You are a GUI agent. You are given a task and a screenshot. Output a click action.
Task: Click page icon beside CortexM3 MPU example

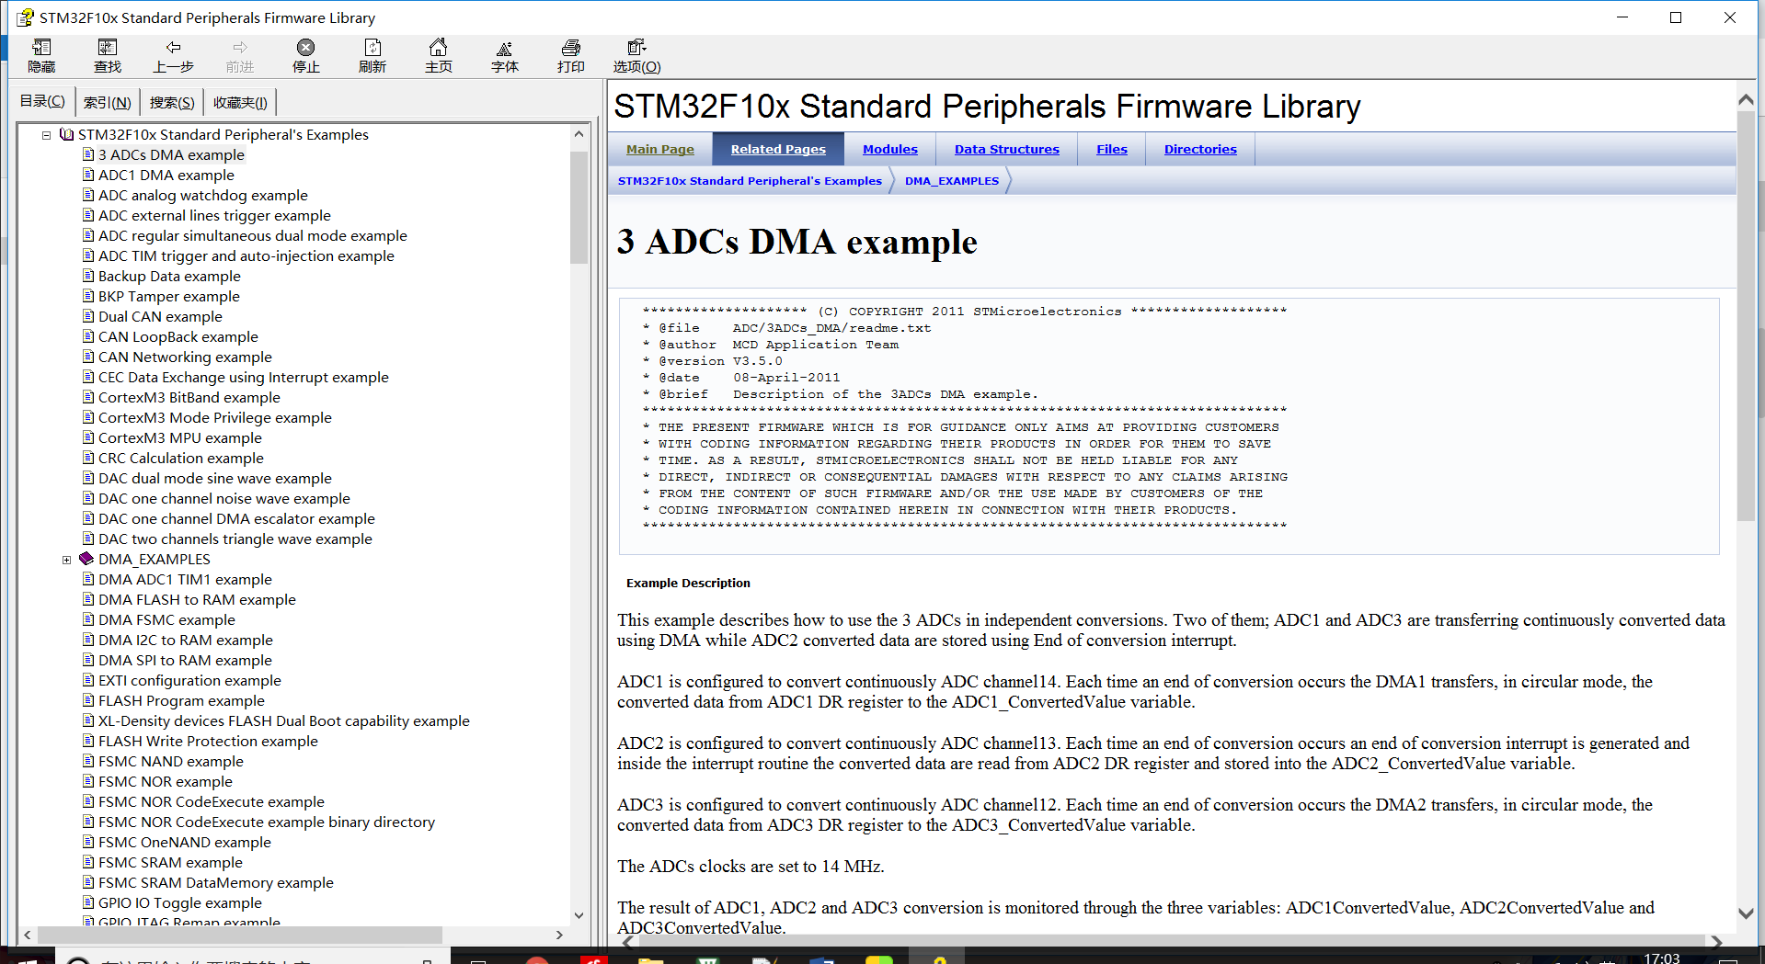click(88, 437)
